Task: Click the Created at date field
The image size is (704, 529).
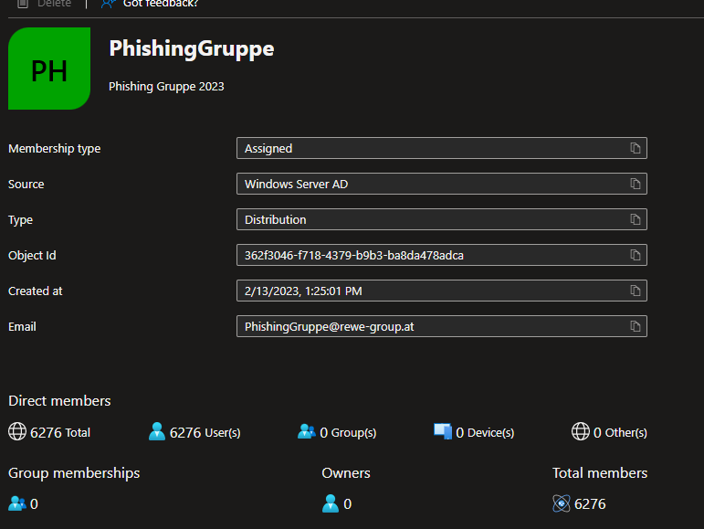Action: (429, 291)
